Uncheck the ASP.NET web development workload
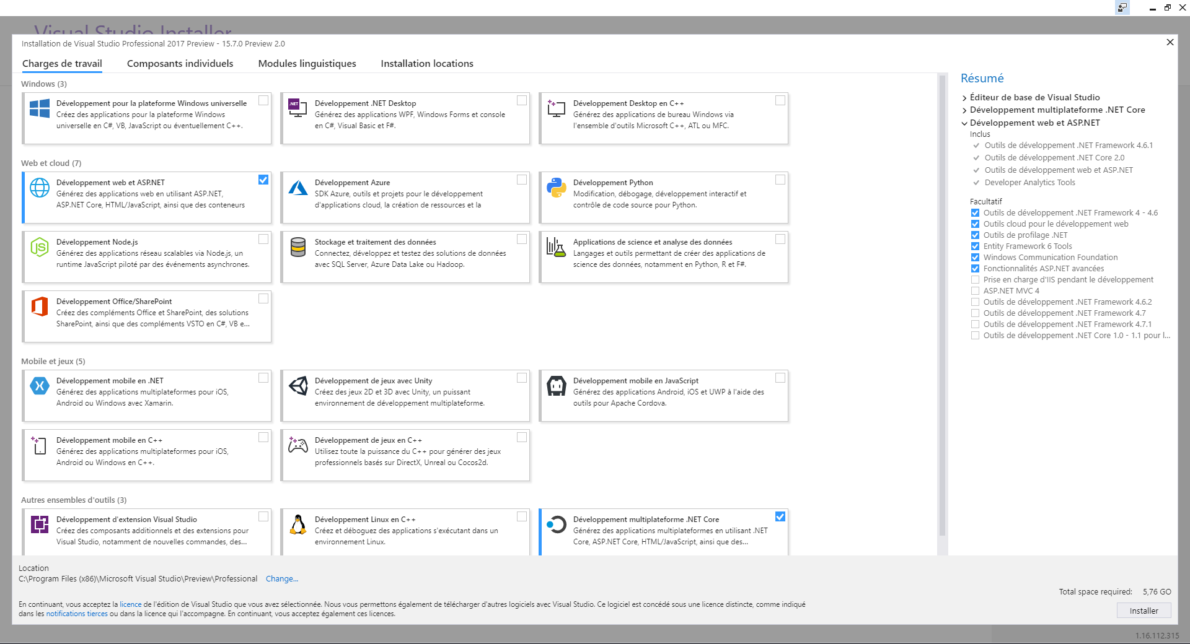1190x644 pixels. (x=263, y=180)
